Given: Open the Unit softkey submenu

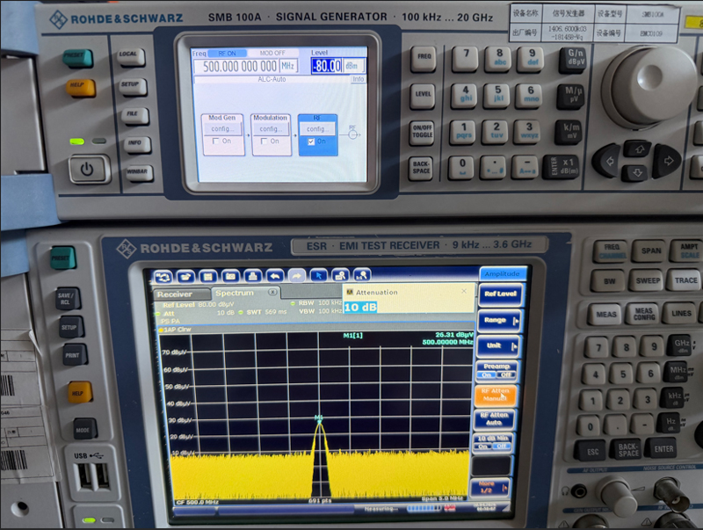Looking at the screenshot, I should (x=497, y=345).
